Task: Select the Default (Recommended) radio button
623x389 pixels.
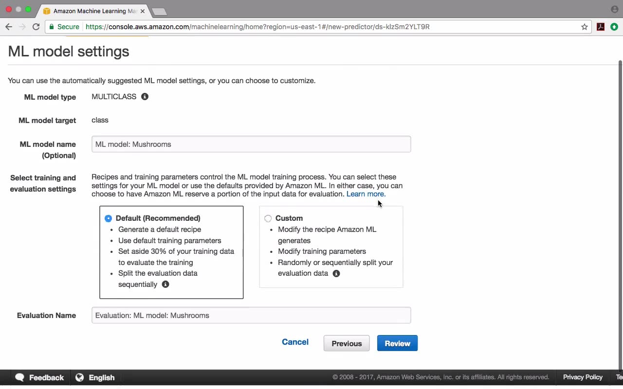Action: (x=108, y=218)
